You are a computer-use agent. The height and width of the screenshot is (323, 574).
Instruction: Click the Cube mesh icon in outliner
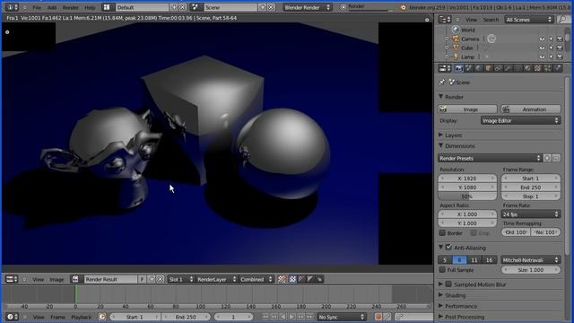456,48
